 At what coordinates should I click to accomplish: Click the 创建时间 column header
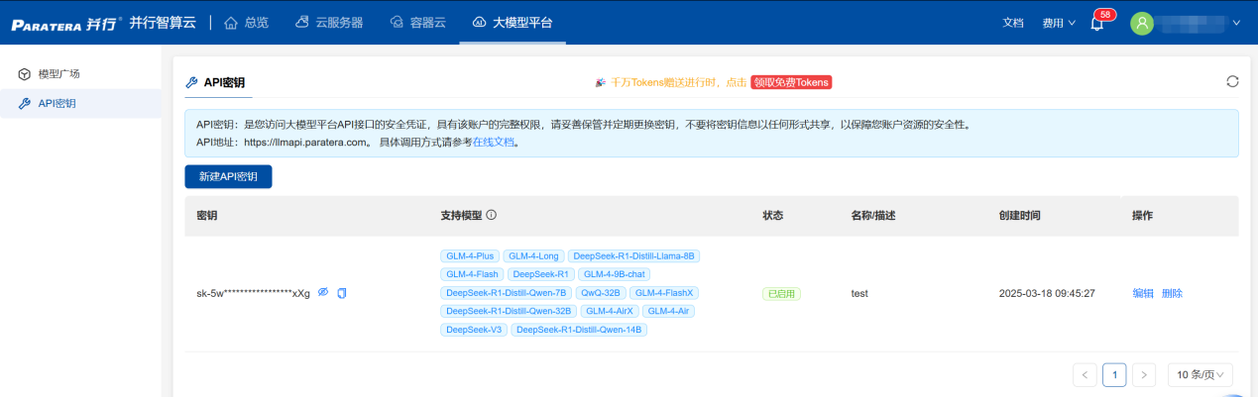pos(1020,215)
